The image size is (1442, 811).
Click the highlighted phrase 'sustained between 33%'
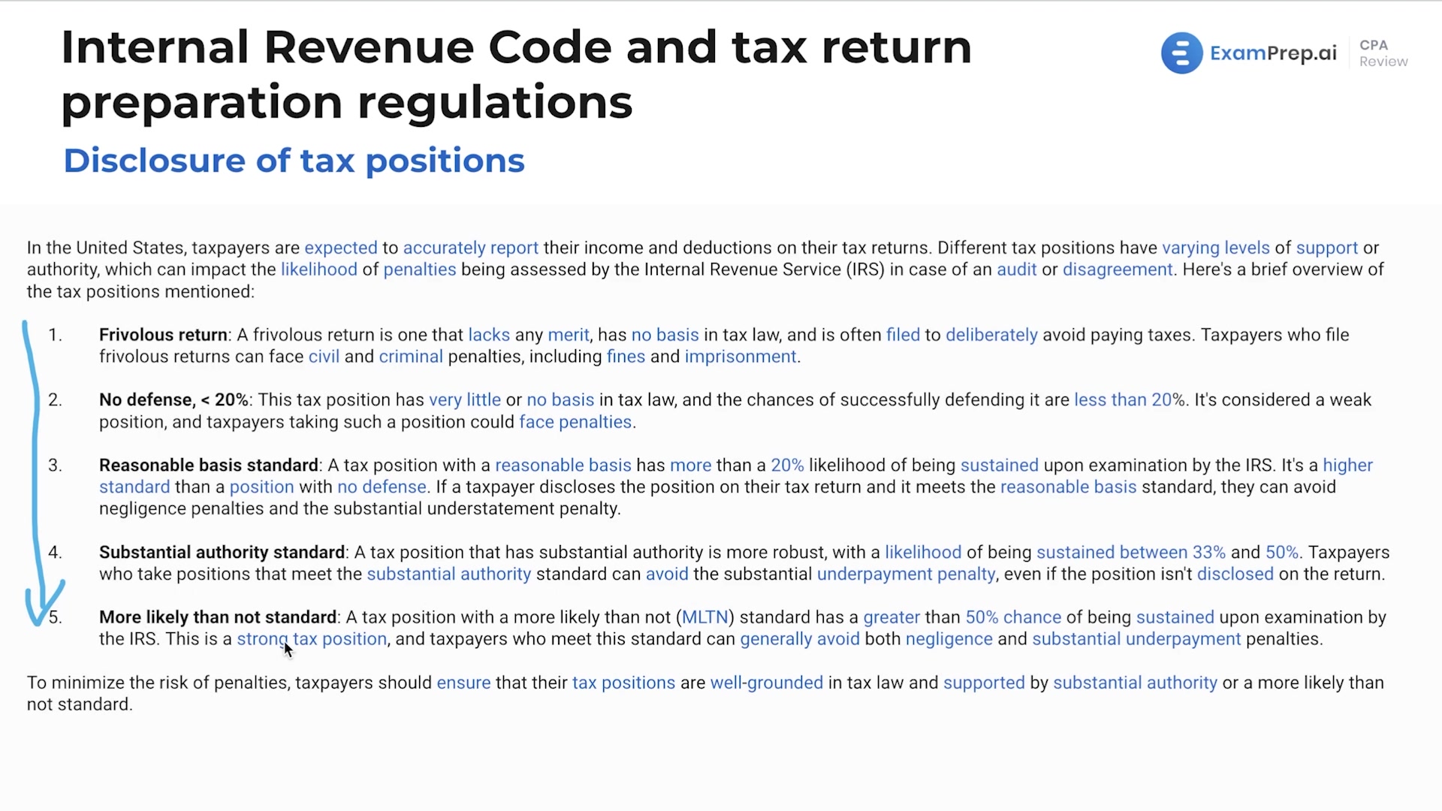coord(1131,553)
